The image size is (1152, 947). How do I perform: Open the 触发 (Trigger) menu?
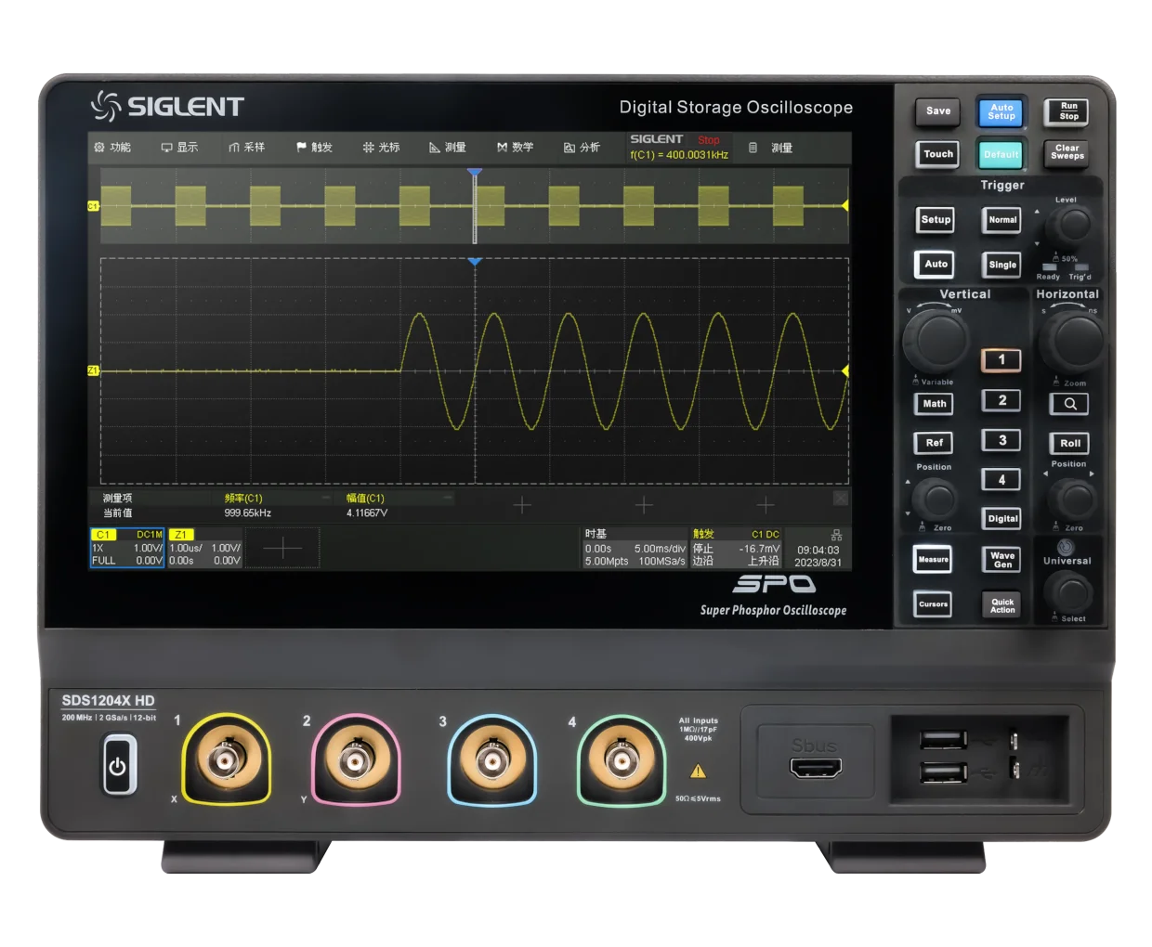click(x=314, y=148)
